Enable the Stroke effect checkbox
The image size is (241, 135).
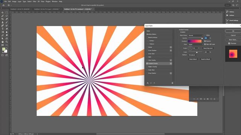click(x=147, y=47)
